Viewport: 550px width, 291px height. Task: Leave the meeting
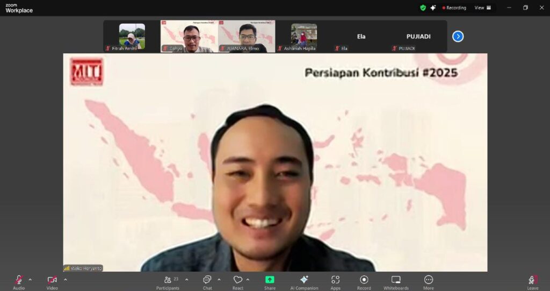(532, 281)
